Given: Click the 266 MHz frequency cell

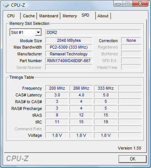Looking at the screenshot, I should [81, 88].
